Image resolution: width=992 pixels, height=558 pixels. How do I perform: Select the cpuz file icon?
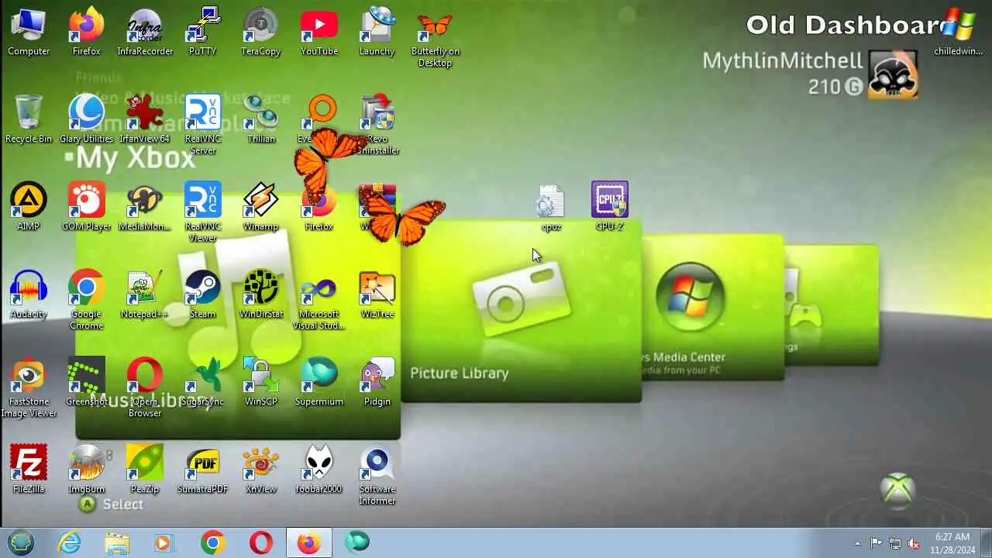(551, 208)
